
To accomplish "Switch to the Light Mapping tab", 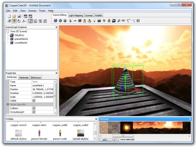I will pyautogui.click(x=76, y=15).
